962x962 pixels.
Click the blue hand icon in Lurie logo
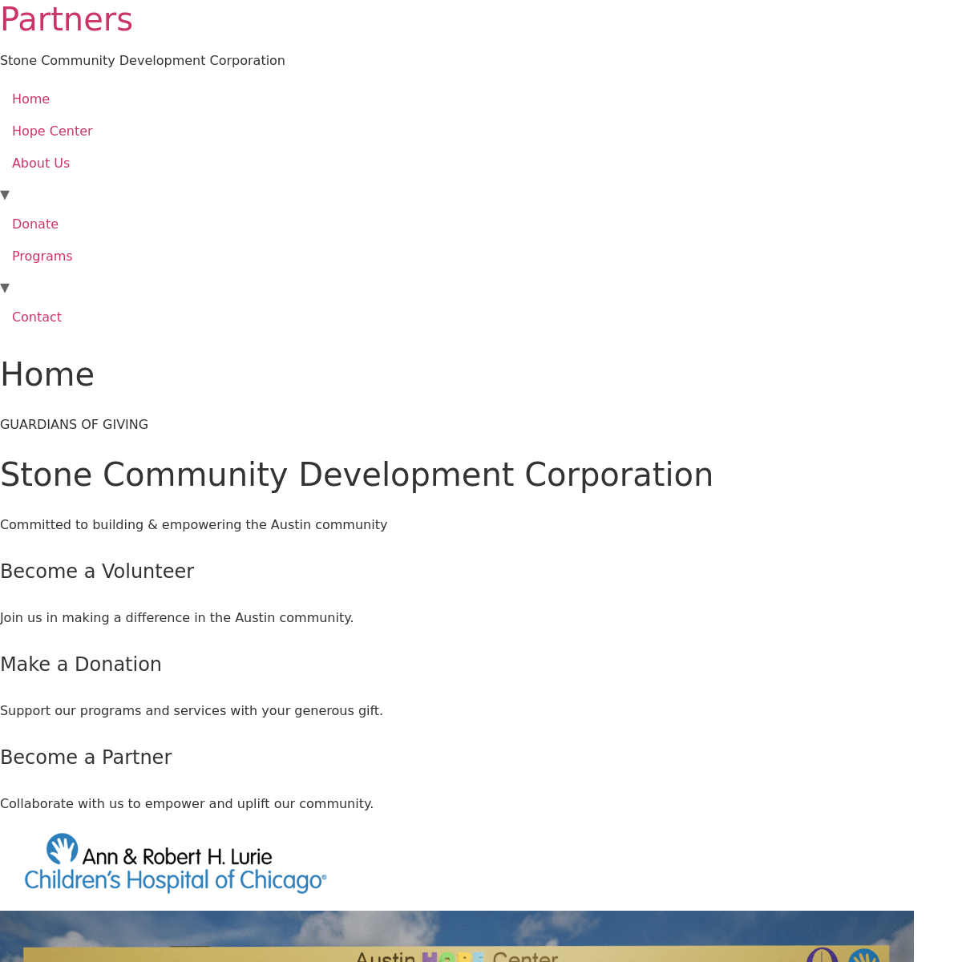click(62, 848)
